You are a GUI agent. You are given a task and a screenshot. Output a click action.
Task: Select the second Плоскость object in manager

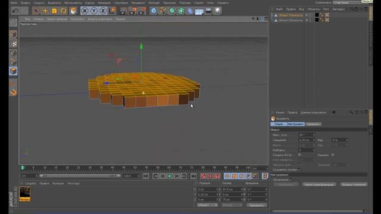(291, 20)
